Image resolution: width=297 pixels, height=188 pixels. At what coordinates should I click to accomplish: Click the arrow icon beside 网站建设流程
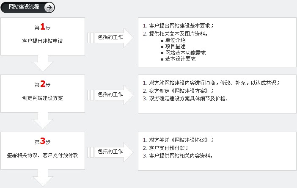point(49,7)
